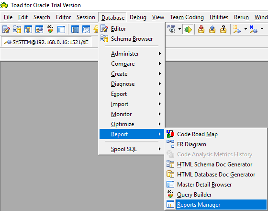Launch Query Builder from the toolbar SQL icon
The image size is (268, 211).
(x=50, y=29)
